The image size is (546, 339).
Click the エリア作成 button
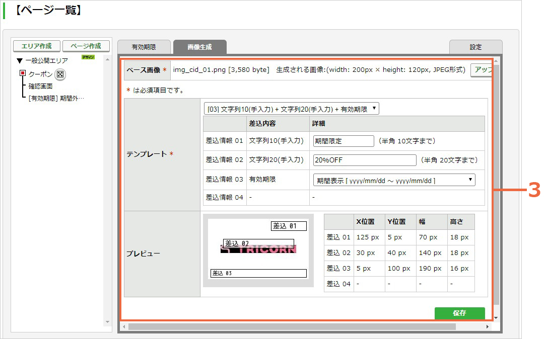click(x=37, y=46)
